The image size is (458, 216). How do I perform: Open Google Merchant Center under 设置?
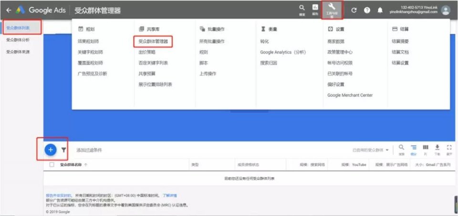pos(350,95)
